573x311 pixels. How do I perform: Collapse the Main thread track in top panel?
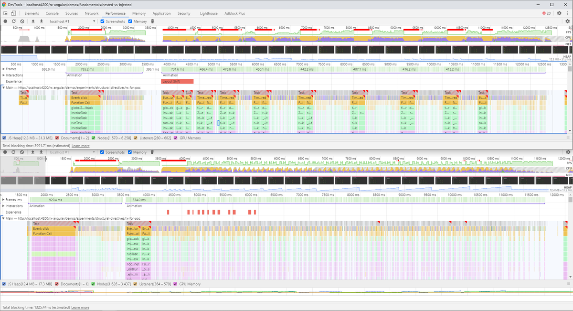pyautogui.click(x=3, y=87)
